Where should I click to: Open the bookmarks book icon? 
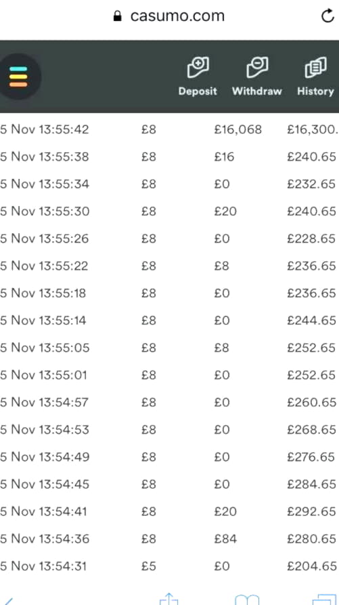(247, 600)
